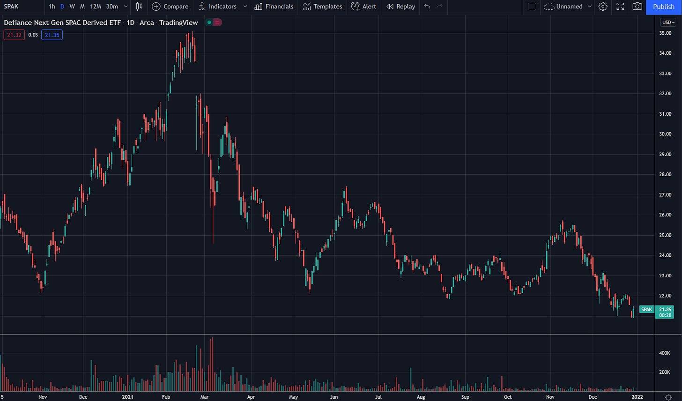Expand the Indicators favorites chevron

(x=245, y=7)
